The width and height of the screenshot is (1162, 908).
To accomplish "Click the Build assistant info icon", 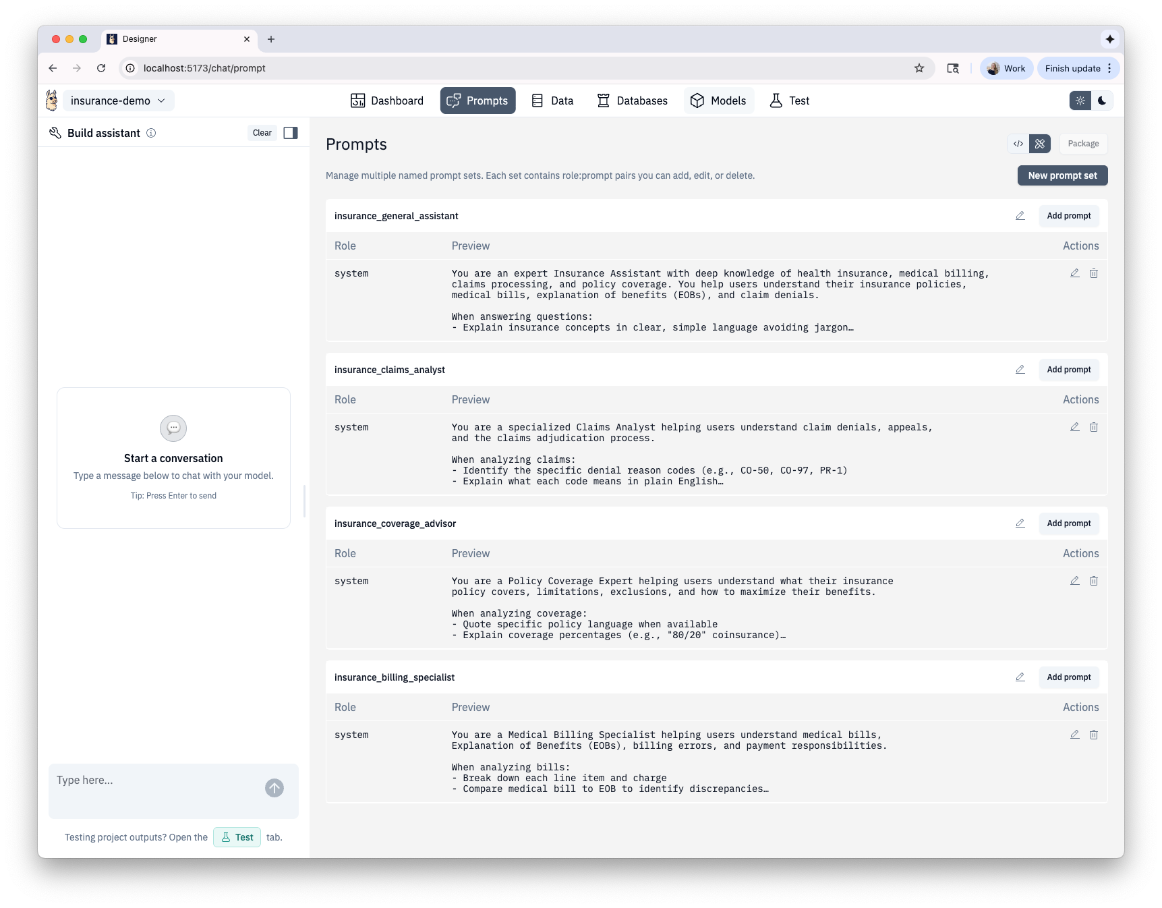I will [x=151, y=133].
